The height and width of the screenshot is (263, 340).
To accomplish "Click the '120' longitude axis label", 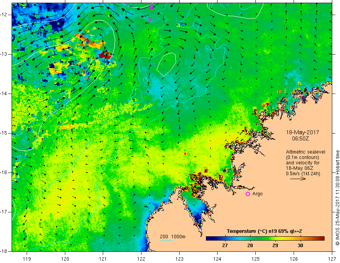I will coord(65,259).
